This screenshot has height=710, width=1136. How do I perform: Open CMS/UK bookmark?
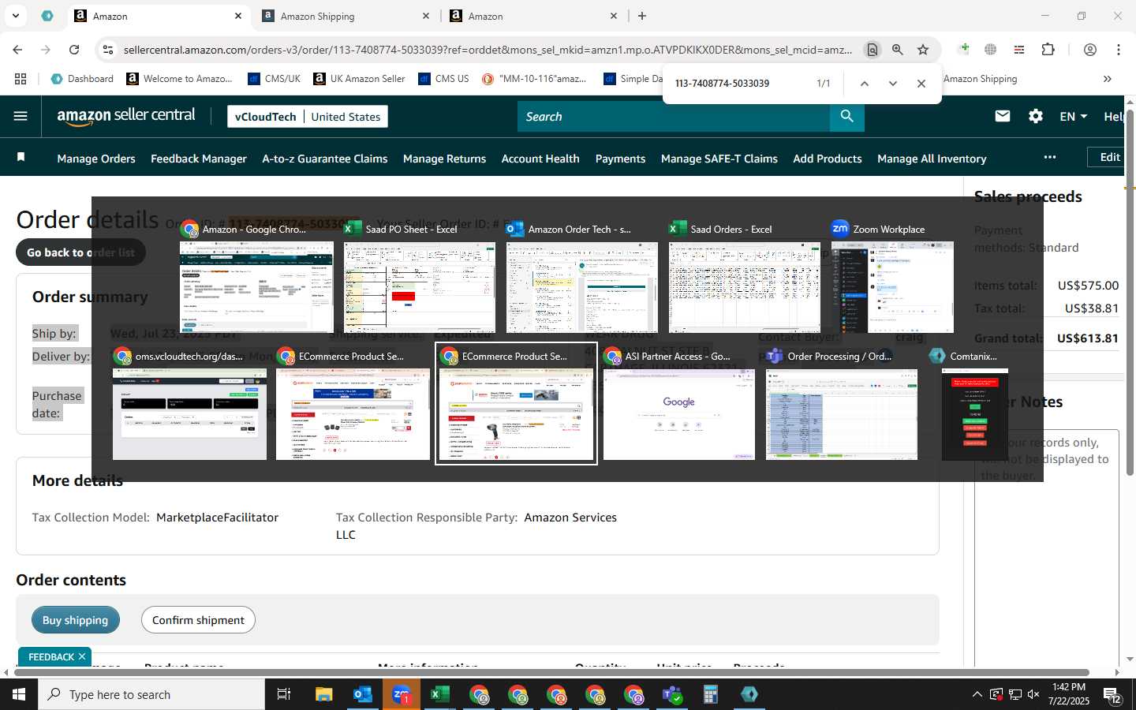pos(274,79)
